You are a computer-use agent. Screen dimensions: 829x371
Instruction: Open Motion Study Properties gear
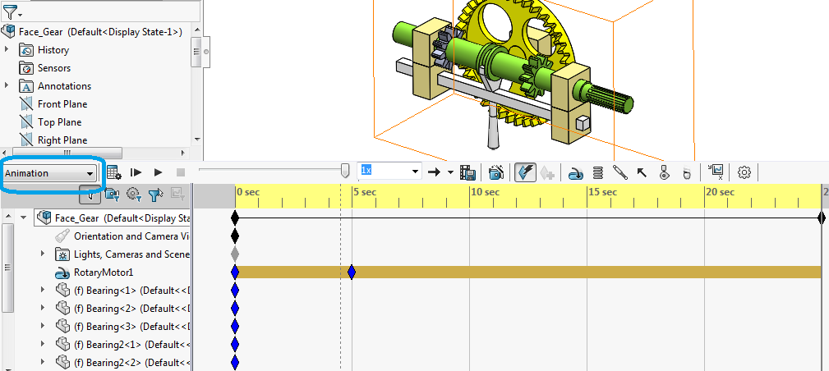coord(744,172)
